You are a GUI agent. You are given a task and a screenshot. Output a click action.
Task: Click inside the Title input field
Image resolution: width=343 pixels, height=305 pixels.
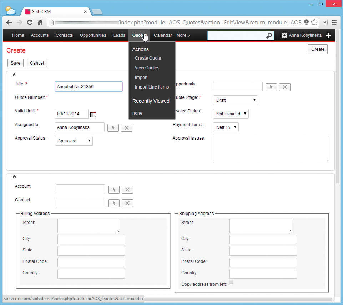pyautogui.click(x=89, y=86)
